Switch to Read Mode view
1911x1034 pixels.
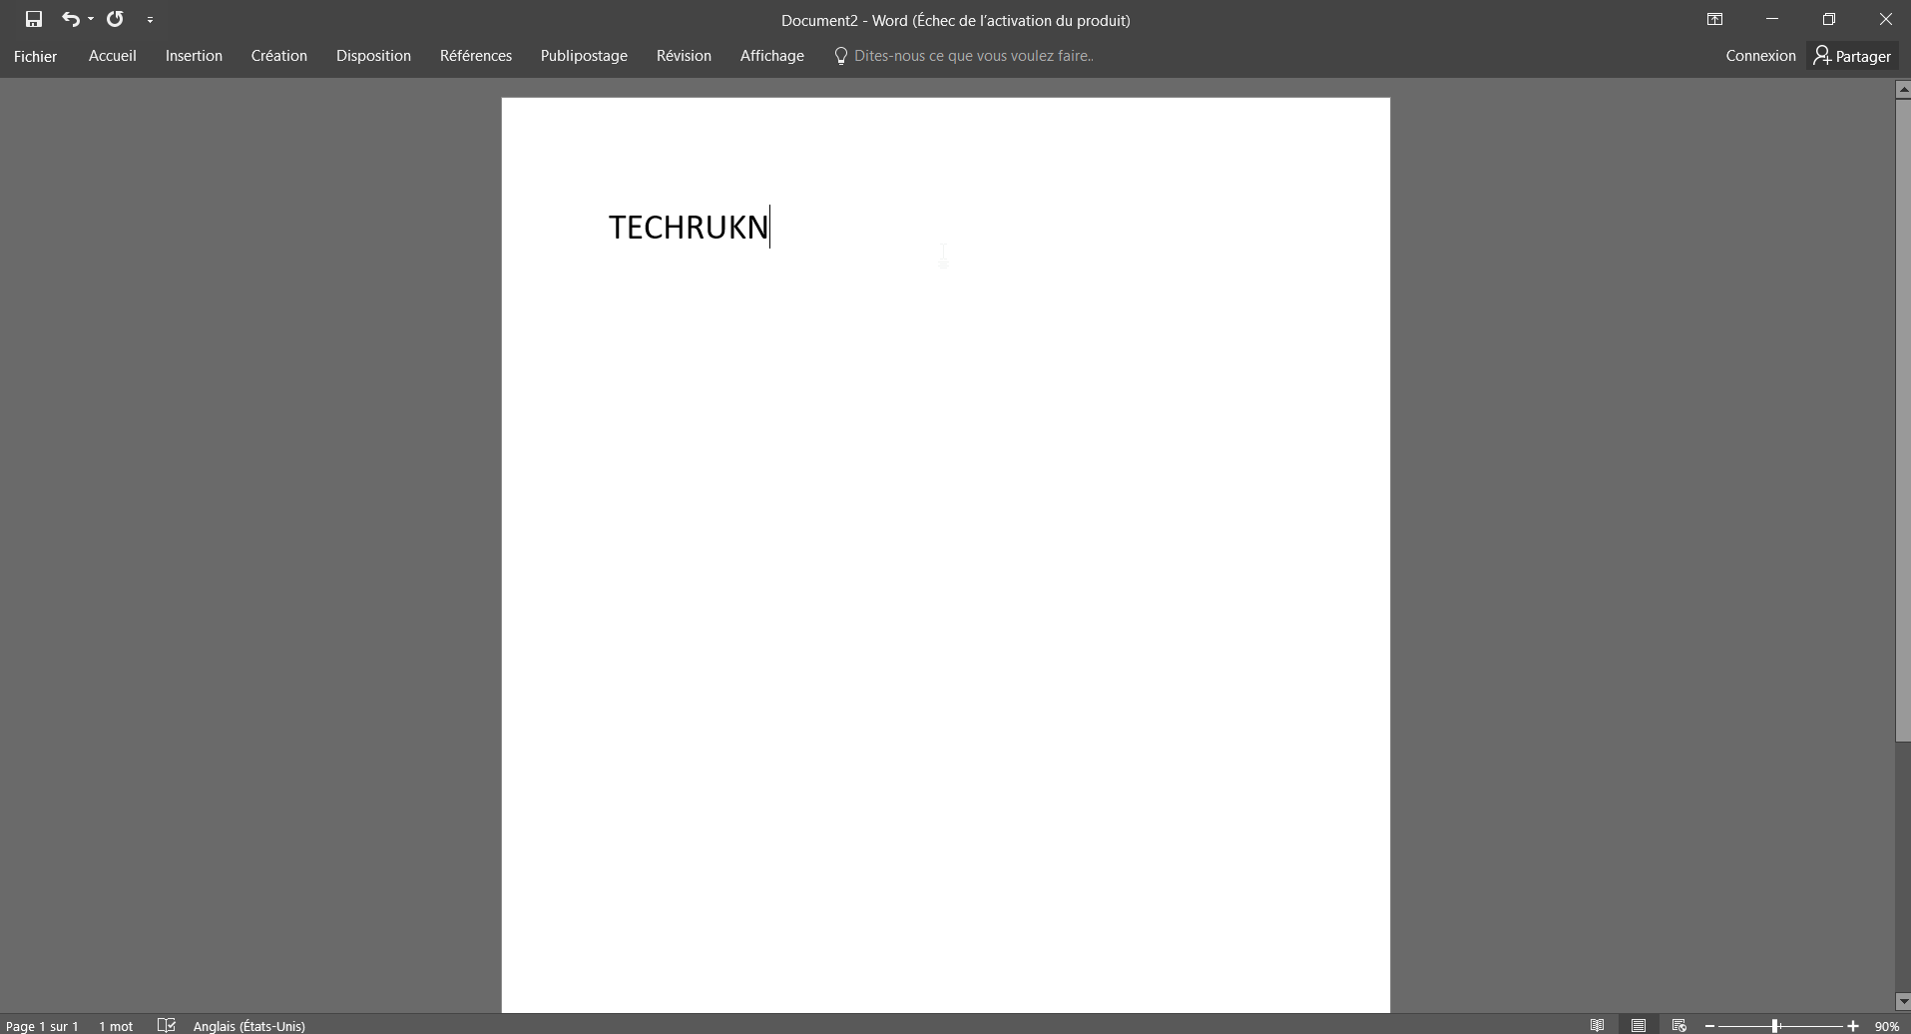[1598, 1025]
